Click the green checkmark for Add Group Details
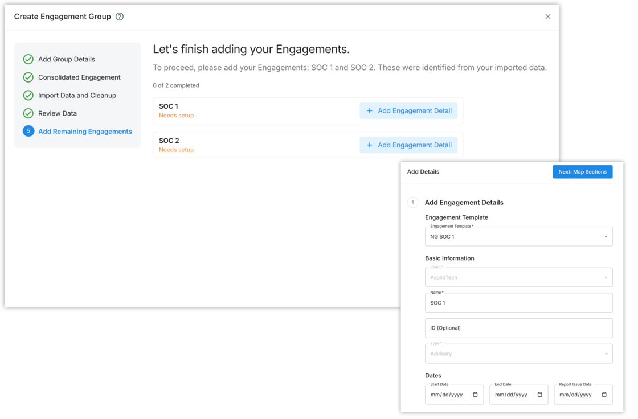Viewport: 638px width, 419px height. tap(28, 59)
